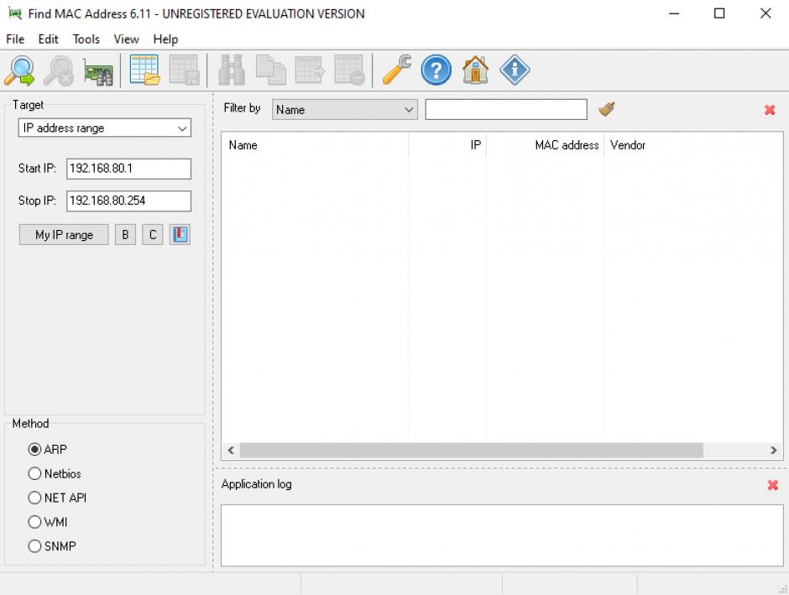Open help with question mark icon
789x595 pixels.
point(436,70)
